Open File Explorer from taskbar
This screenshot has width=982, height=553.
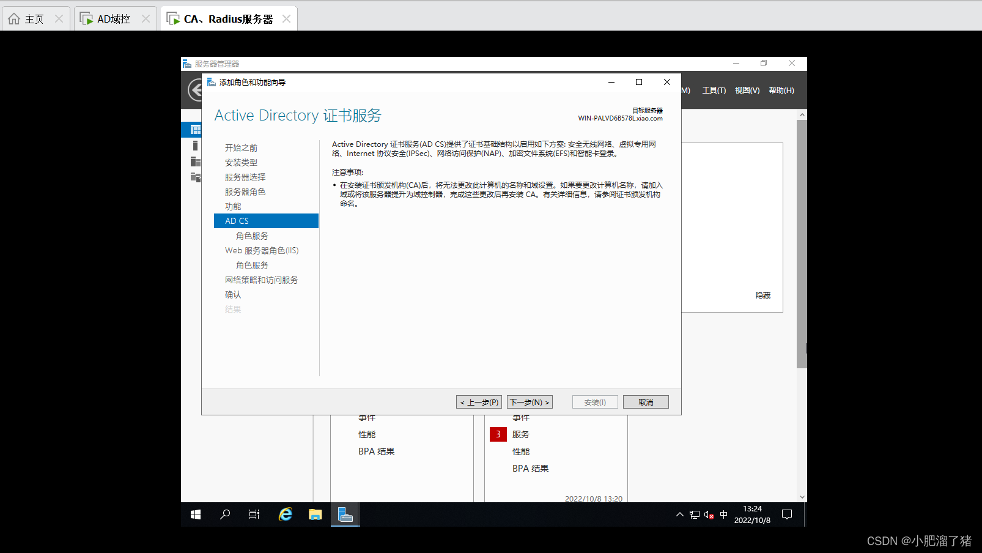[316, 515]
